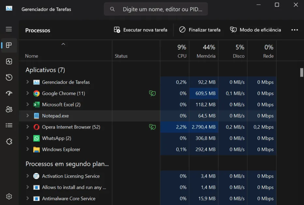Expand the WhatsApp process group
The height and width of the screenshot is (205, 304).
28,138
